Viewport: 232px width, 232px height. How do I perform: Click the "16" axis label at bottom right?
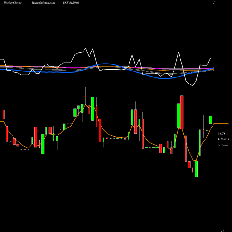point(223,231)
